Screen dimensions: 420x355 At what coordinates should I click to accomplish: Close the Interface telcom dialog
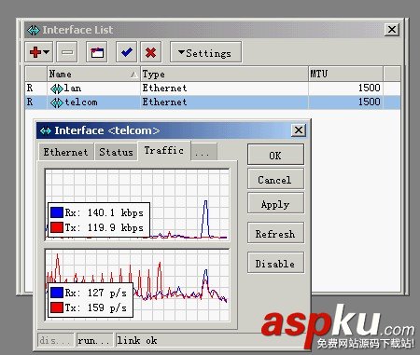tap(299, 130)
